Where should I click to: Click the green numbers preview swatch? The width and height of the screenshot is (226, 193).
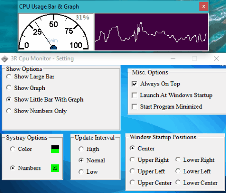click(55, 168)
